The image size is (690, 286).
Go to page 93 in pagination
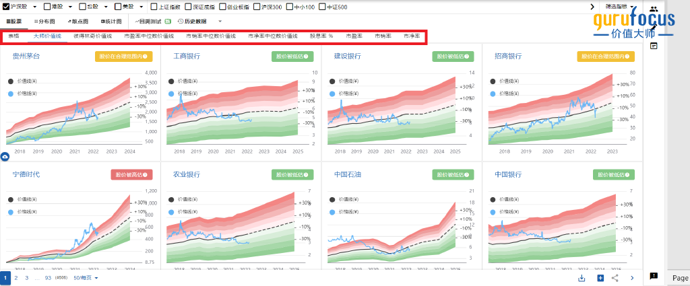click(x=48, y=278)
